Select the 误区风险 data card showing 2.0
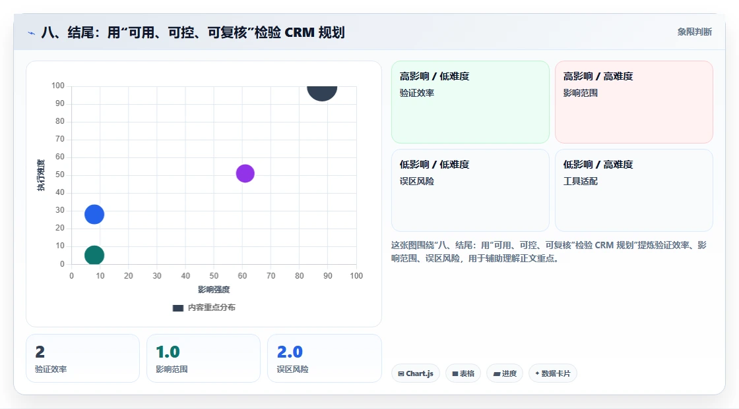The width and height of the screenshot is (739, 409). pos(324,358)
